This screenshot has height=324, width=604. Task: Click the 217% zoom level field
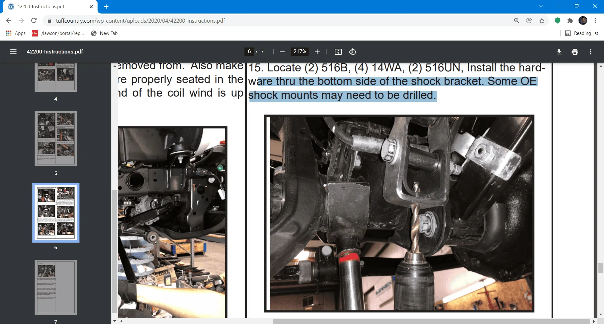click(300, 52)
